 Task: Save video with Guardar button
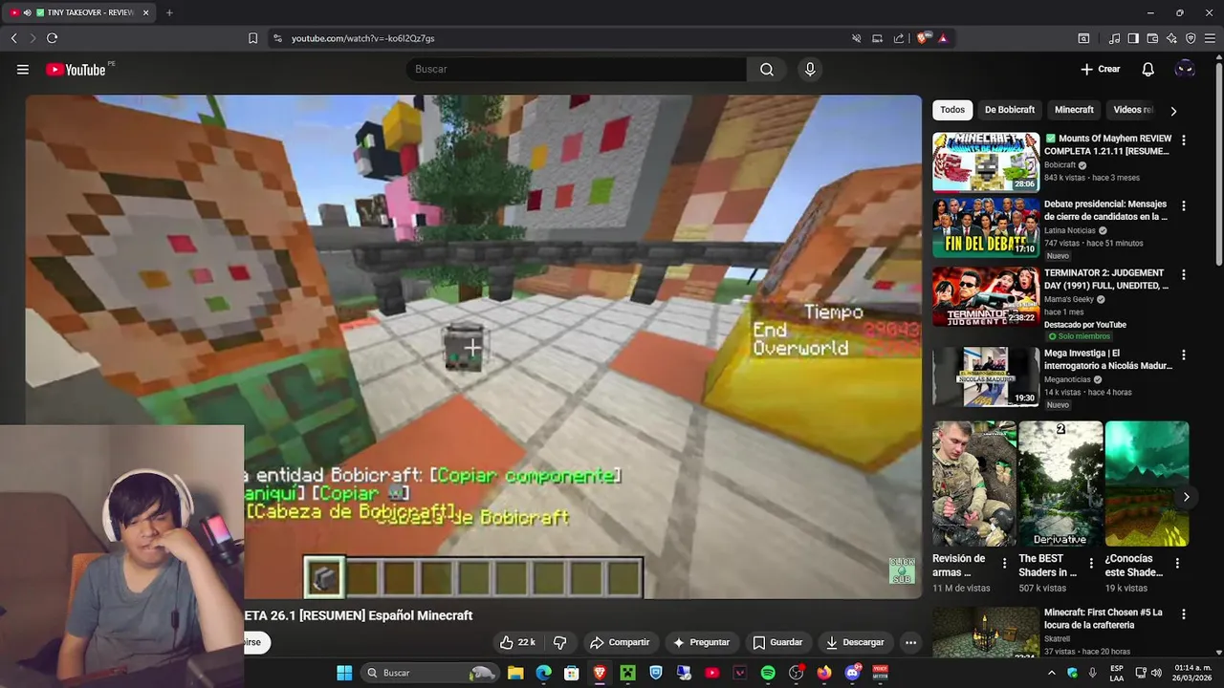tap(777, 642)
